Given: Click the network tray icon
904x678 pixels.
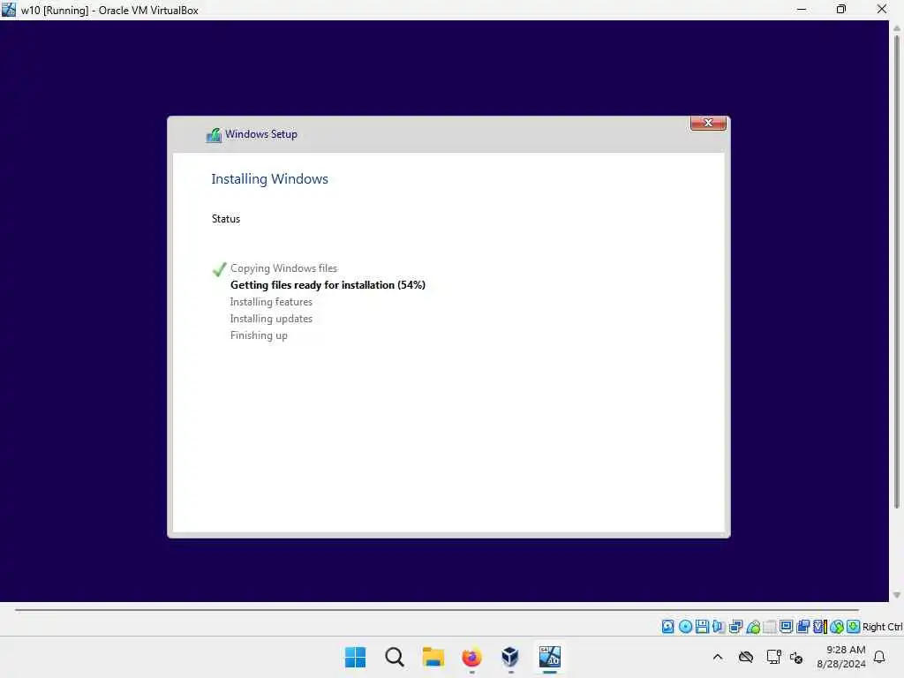Looking at the screenshot, I should click(x=773, y=657).
